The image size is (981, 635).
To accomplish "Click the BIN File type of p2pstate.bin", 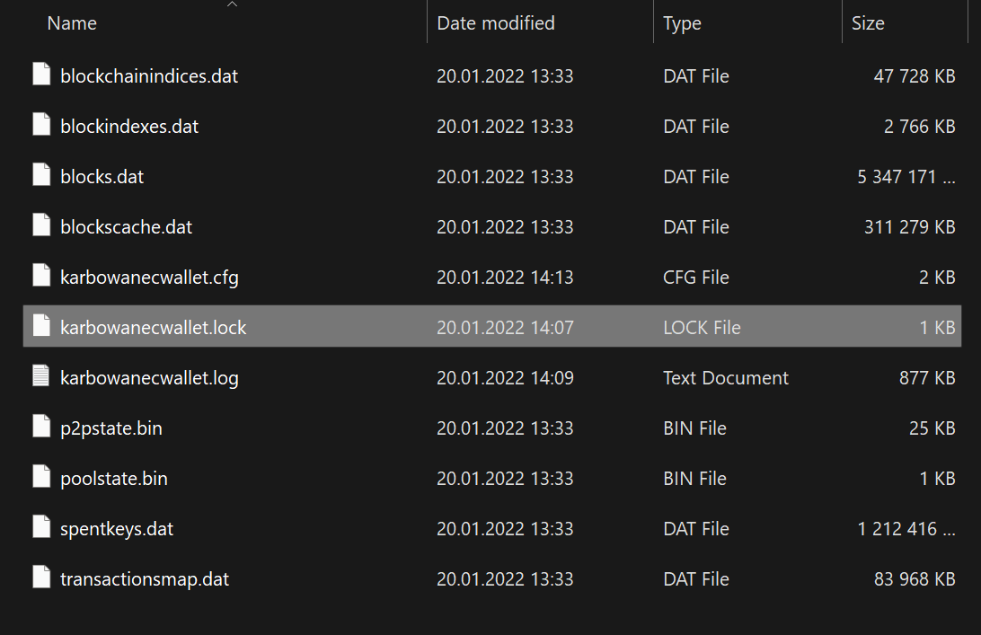I will pos(694,428).
